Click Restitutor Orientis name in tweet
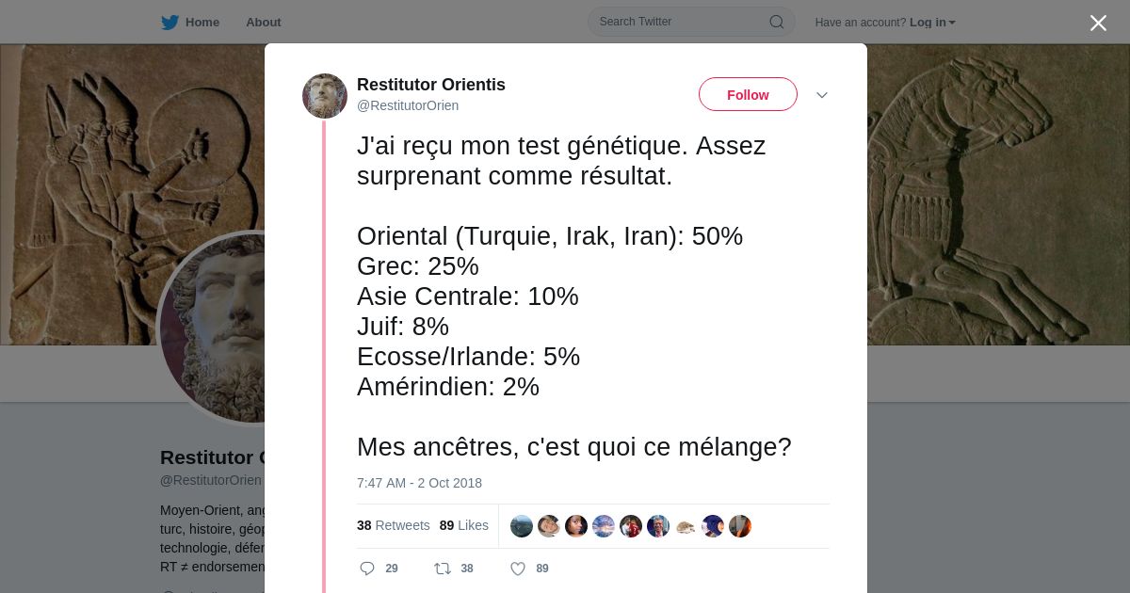 tap(431, 85)
